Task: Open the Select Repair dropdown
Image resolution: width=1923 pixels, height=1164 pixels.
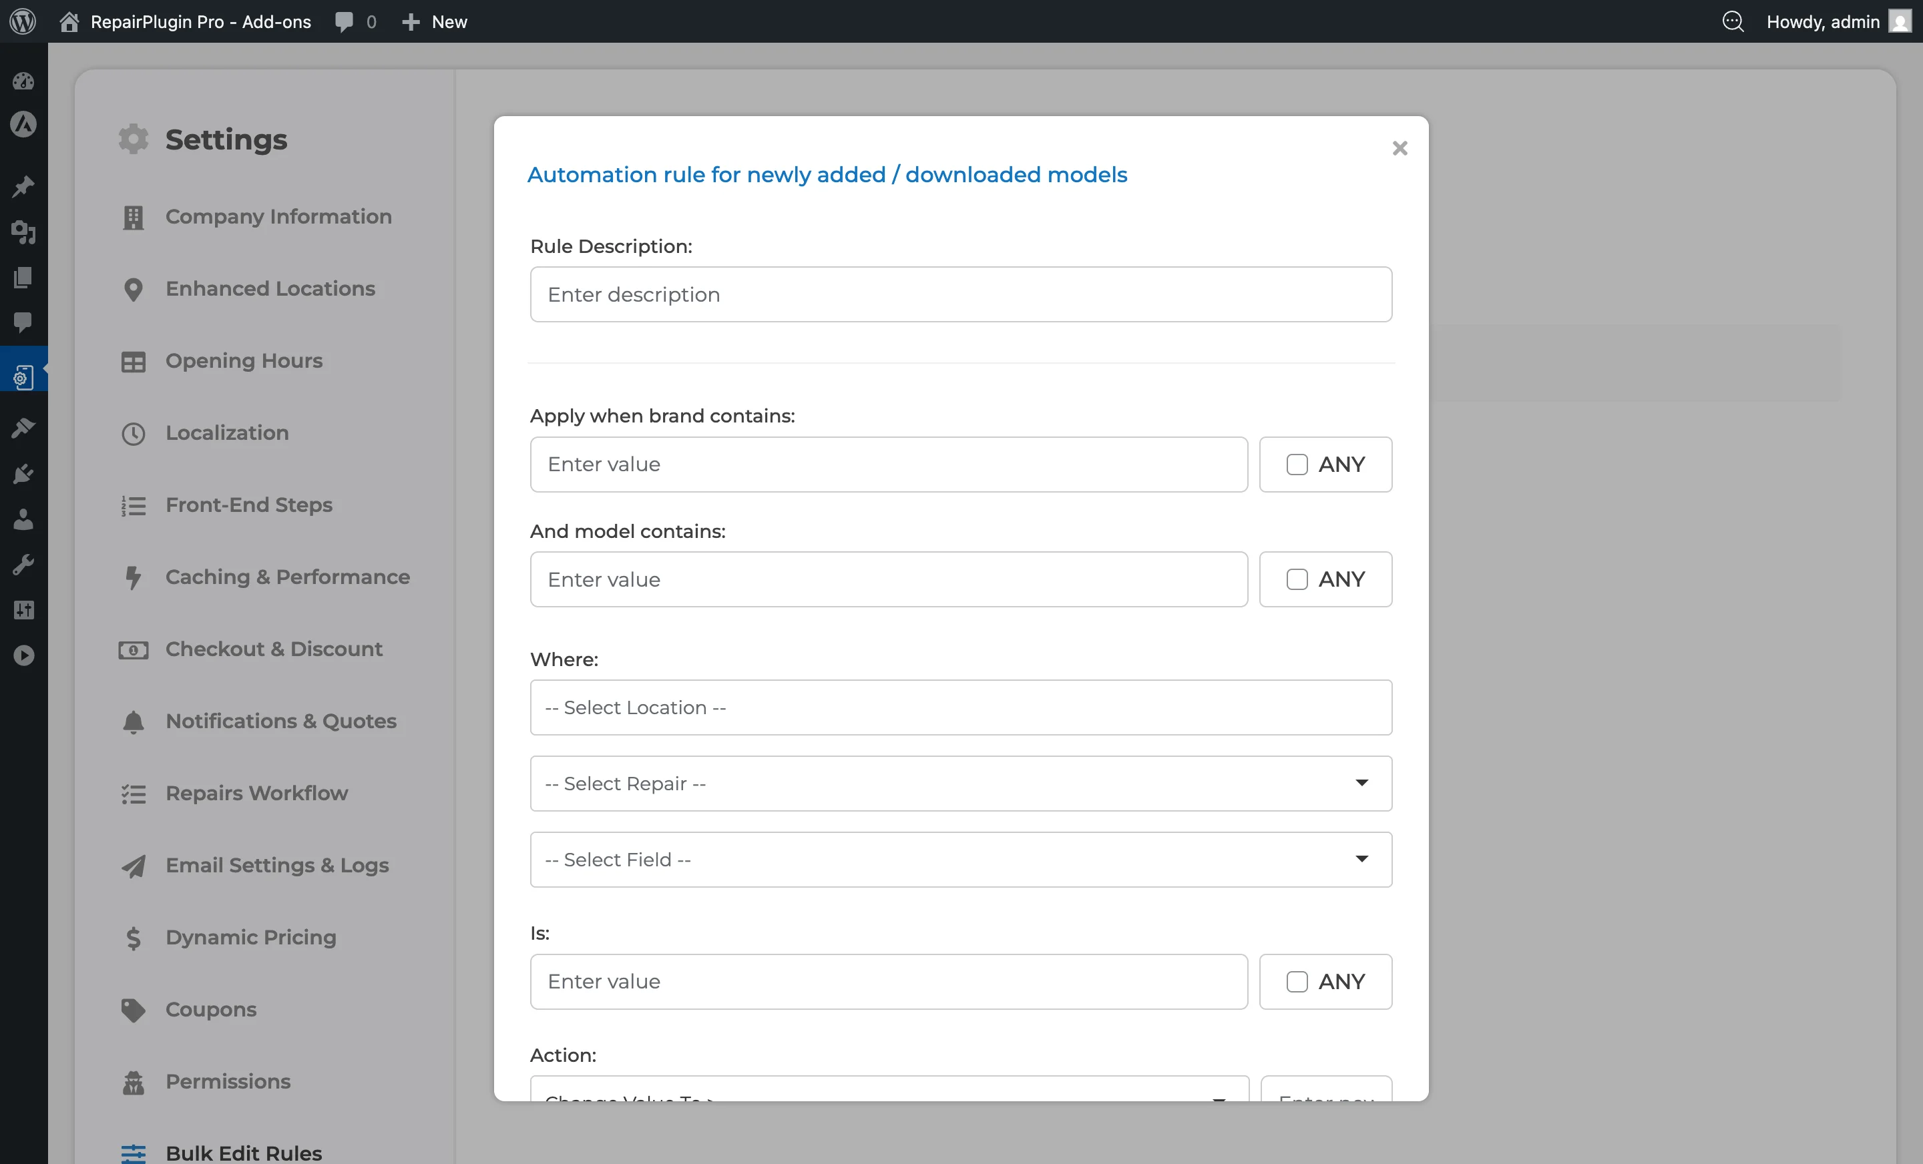Action: [x=959, y=784]
